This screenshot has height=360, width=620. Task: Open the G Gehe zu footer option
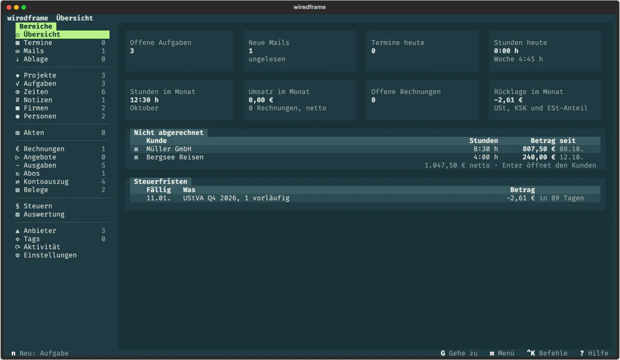(459, 353)
